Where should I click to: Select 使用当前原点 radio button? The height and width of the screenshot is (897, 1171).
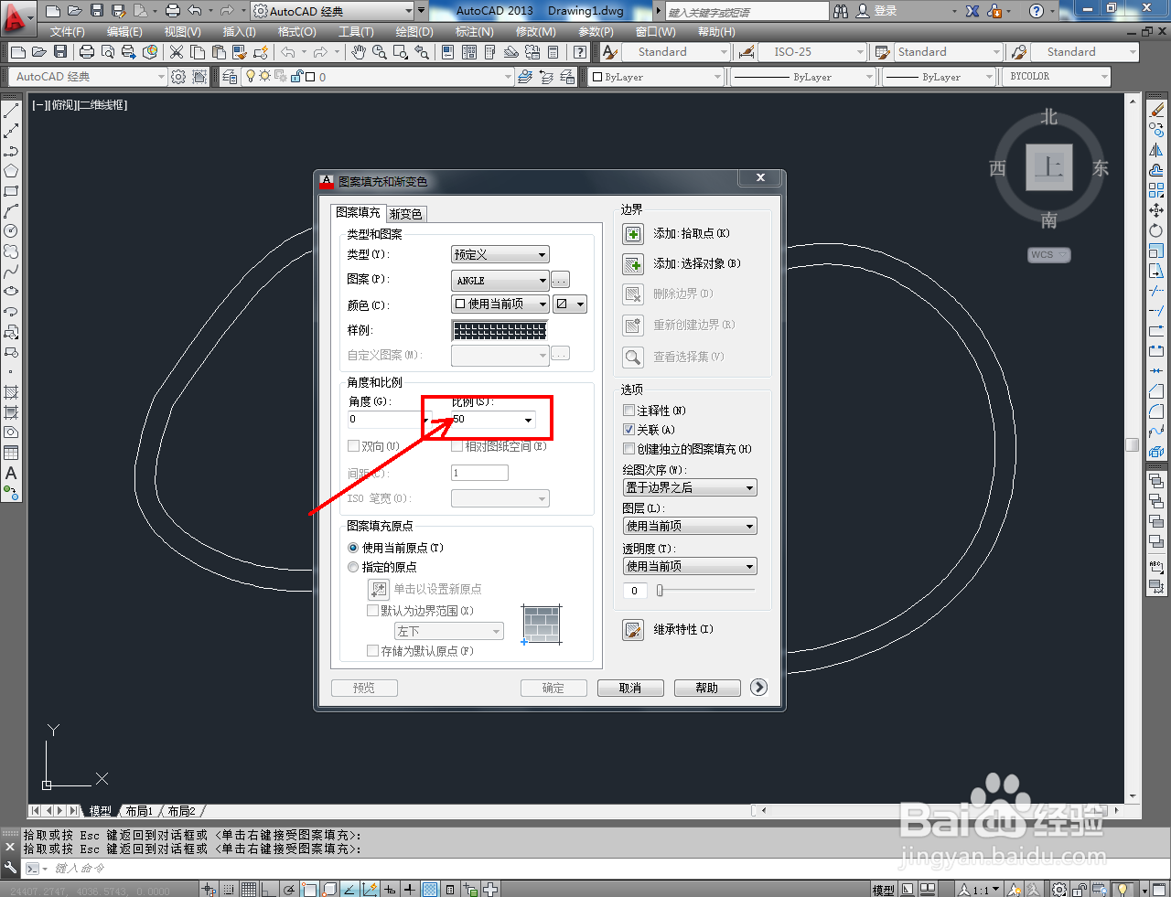[x=353, y=548]
